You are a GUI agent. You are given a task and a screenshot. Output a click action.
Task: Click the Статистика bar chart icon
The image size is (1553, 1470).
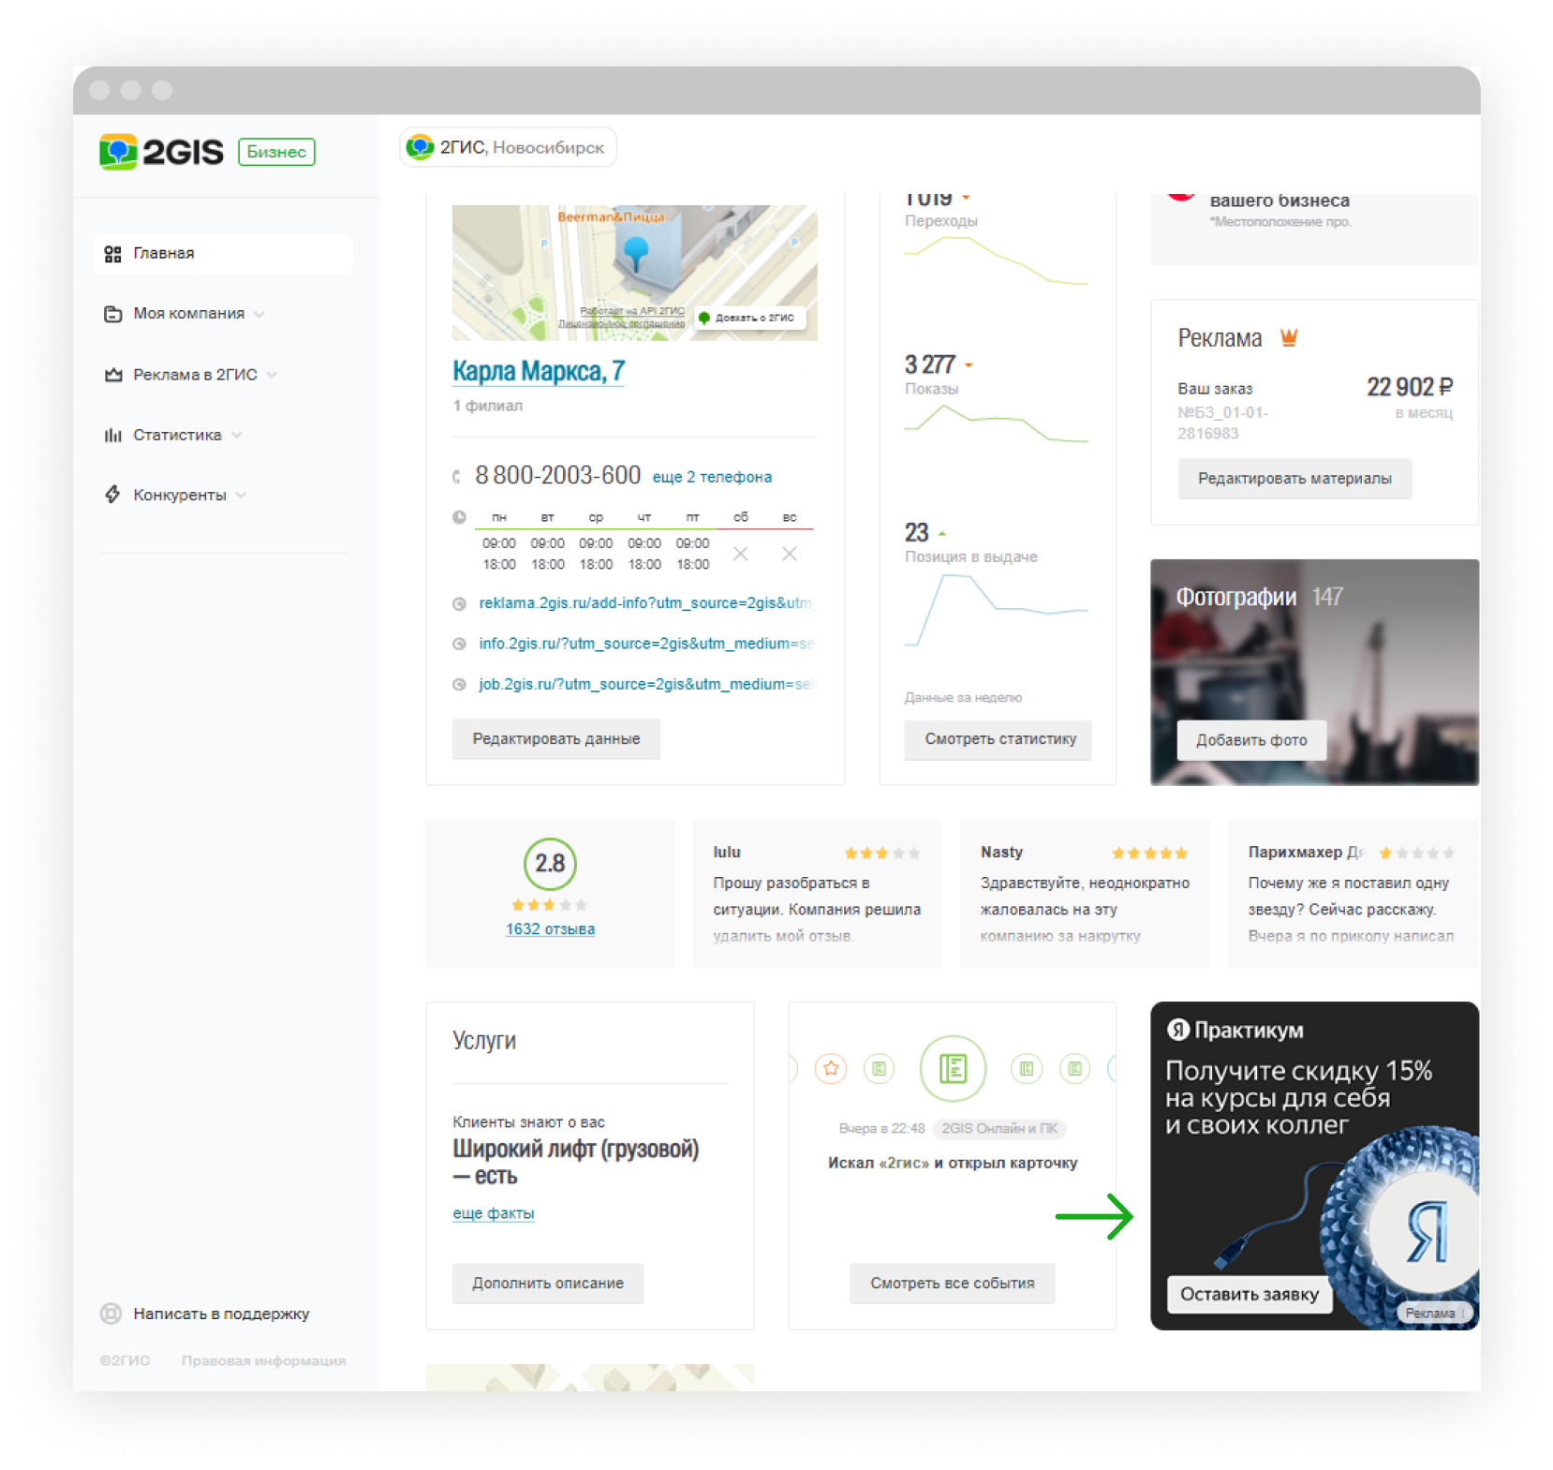click(112, 435)
